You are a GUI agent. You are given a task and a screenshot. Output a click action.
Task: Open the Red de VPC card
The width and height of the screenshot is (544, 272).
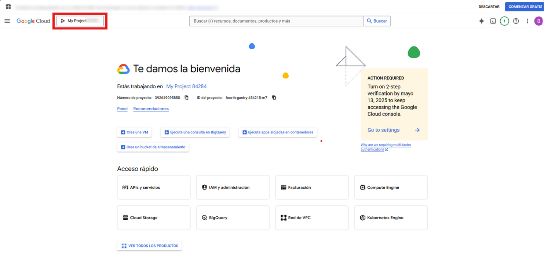pyautogui.click(x=312, y=218)
